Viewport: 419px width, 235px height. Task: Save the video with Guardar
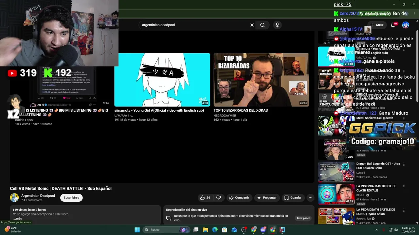coord(293,197)
